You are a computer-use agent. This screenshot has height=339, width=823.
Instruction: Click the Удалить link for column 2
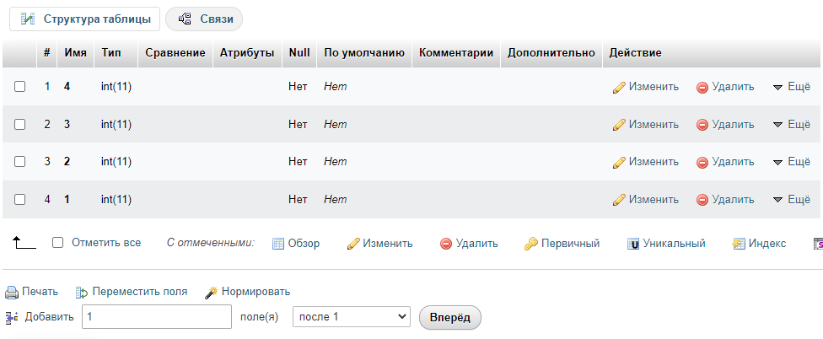(x=732, y=162)
